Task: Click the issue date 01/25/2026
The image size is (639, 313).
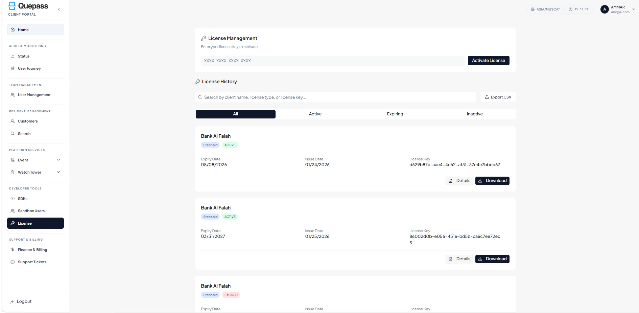Action: 317,237
